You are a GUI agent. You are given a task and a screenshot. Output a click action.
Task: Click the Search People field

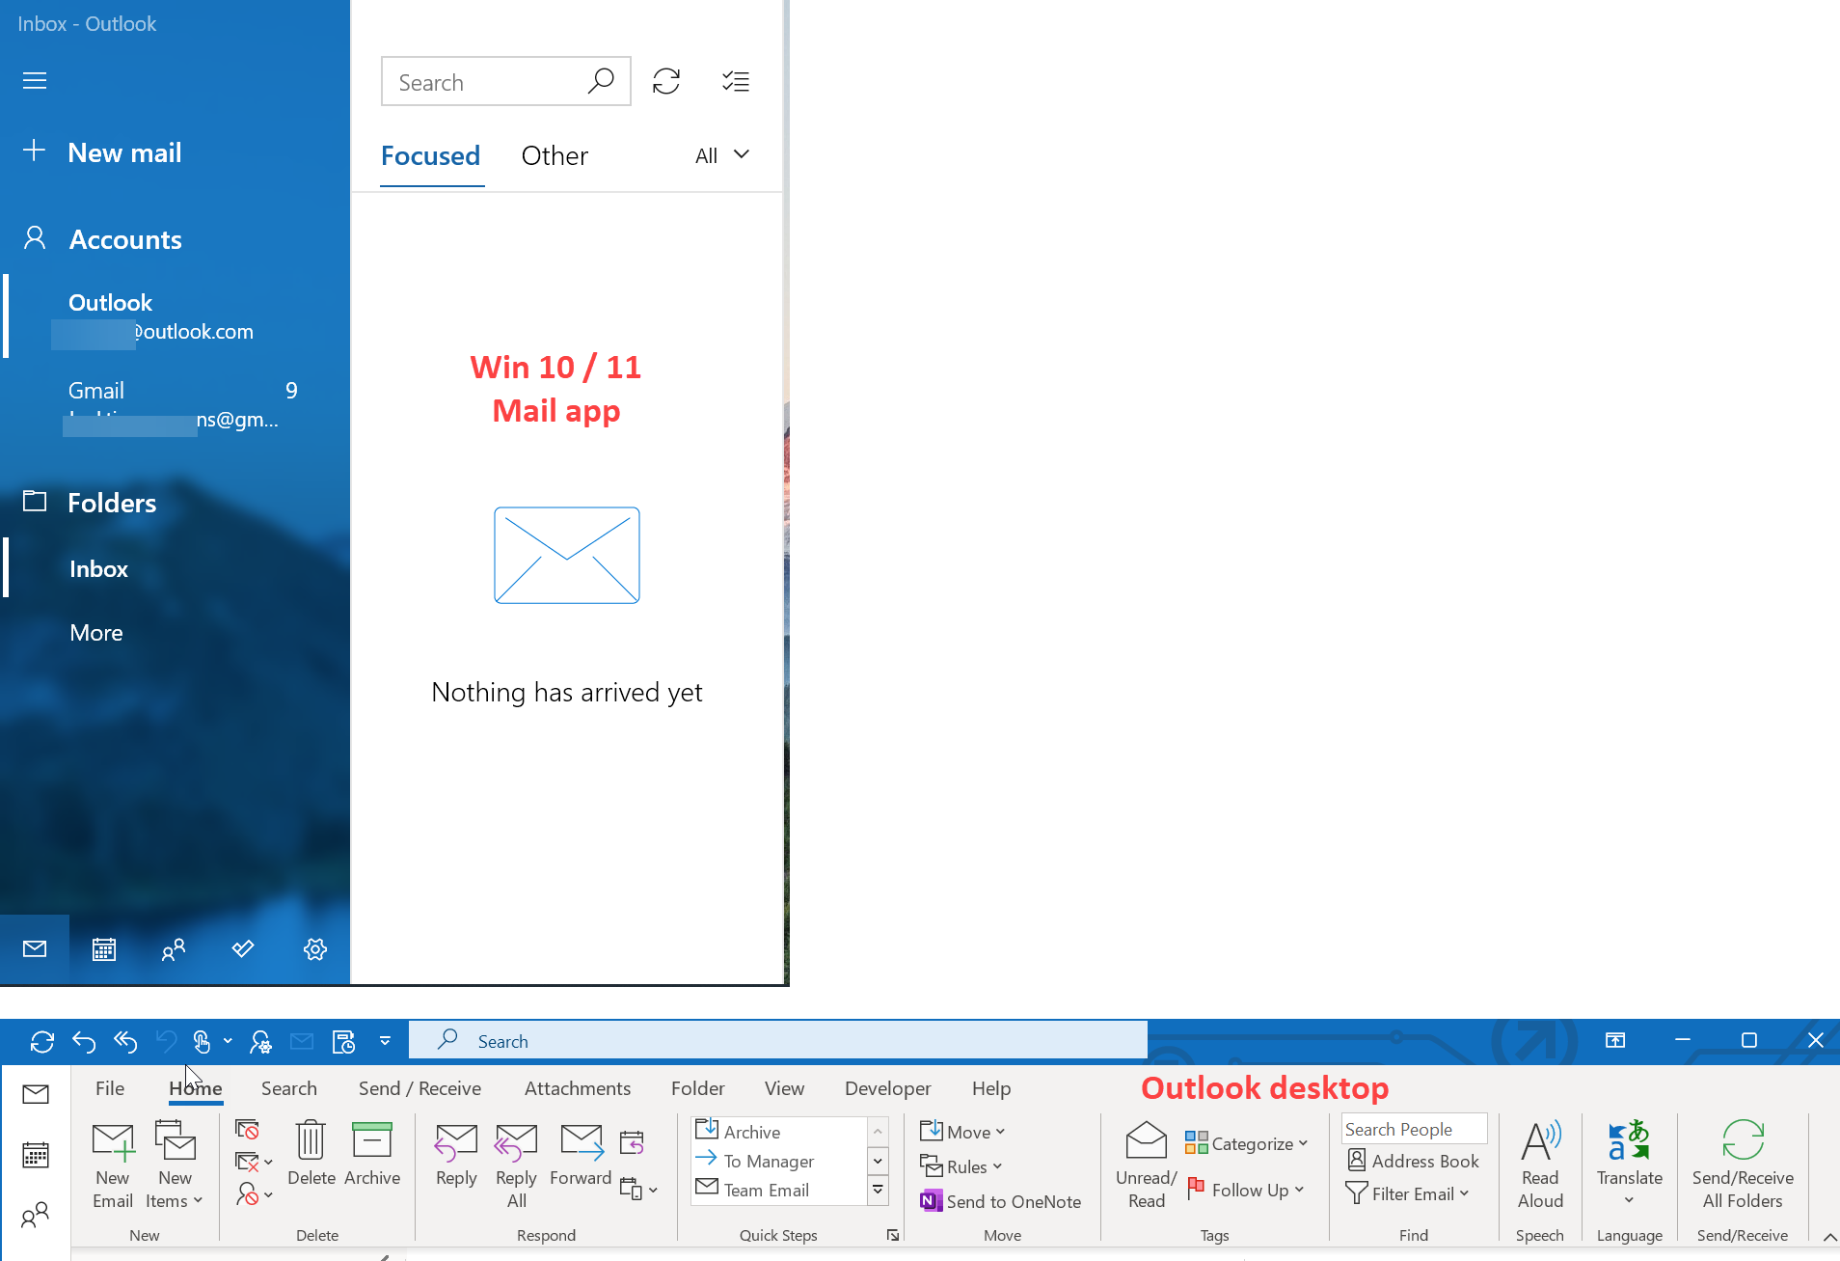(x=1414, y=1129)
